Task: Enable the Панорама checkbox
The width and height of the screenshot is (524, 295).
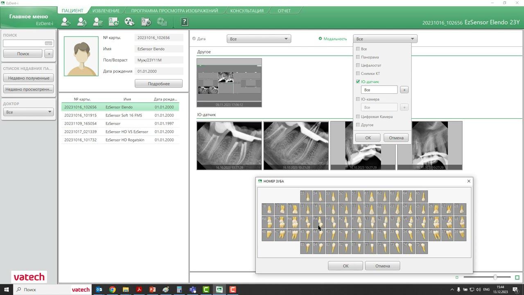Action: [358, 57]
